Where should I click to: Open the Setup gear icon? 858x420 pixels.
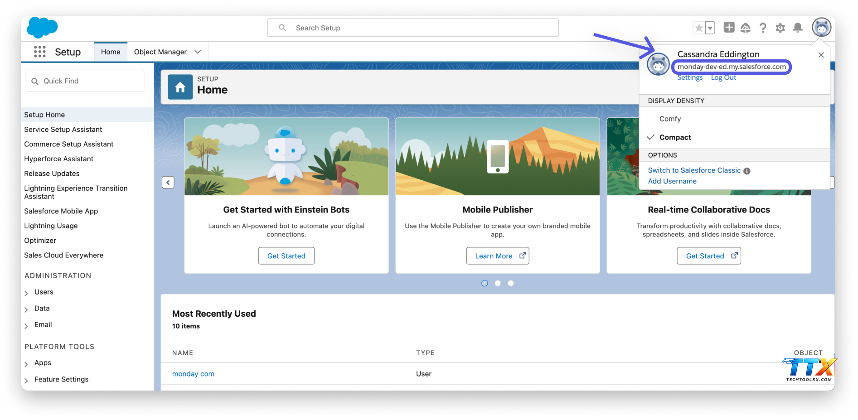pos(780,28)
